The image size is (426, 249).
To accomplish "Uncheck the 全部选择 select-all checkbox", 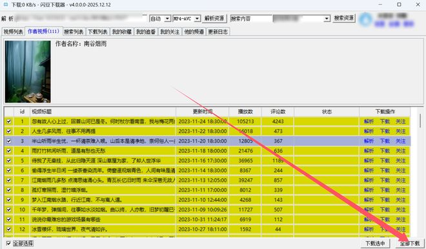I will [x=8, y=243].
